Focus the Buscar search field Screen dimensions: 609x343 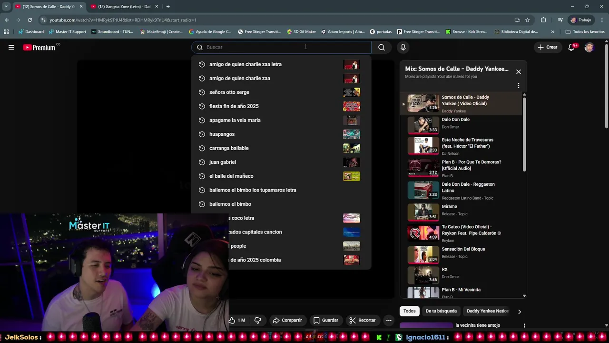tap(281, 47)
